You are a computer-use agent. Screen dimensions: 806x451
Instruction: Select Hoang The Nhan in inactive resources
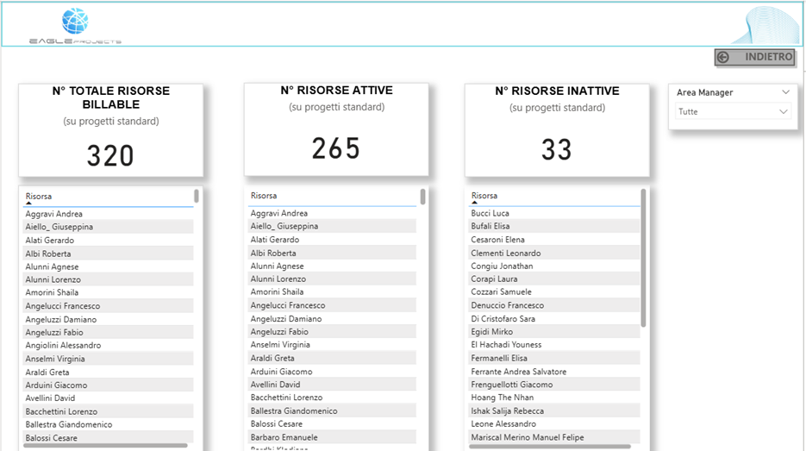point(502,398)
